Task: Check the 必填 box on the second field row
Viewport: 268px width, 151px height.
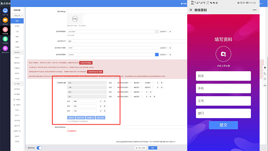Action: 114,87
